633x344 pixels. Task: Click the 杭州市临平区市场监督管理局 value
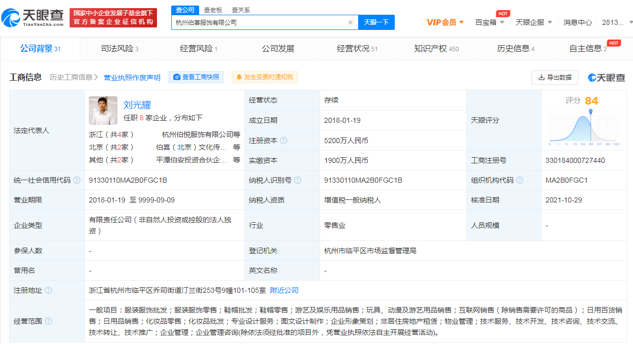point(370,251)
